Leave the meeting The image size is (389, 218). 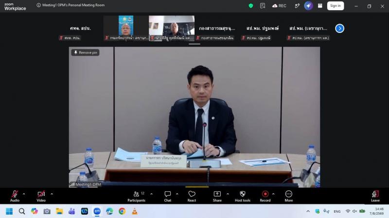coord(375,196)
